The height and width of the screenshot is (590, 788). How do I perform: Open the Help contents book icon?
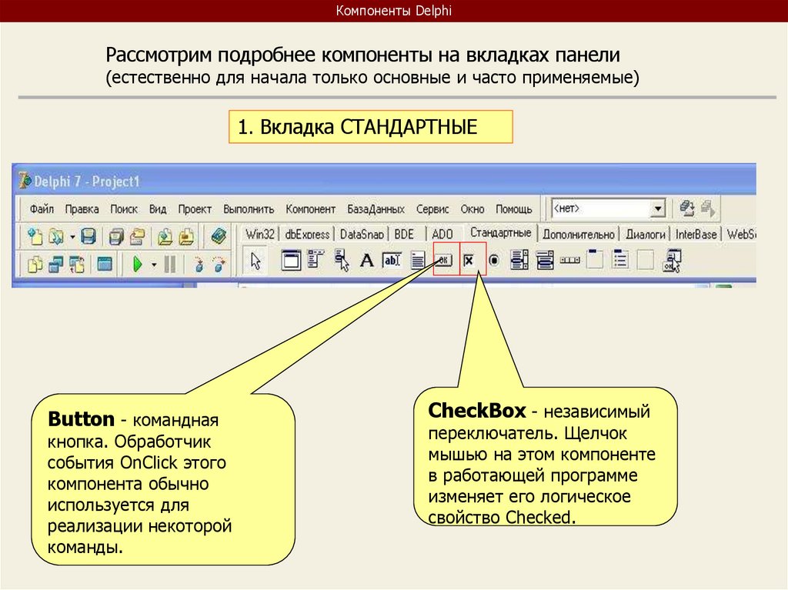[x=219, y=235]
